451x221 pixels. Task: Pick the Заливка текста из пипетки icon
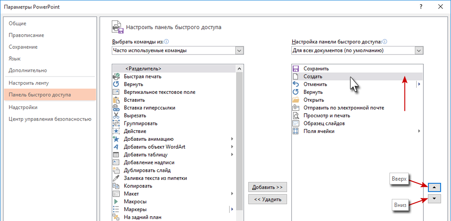[116, 178]
